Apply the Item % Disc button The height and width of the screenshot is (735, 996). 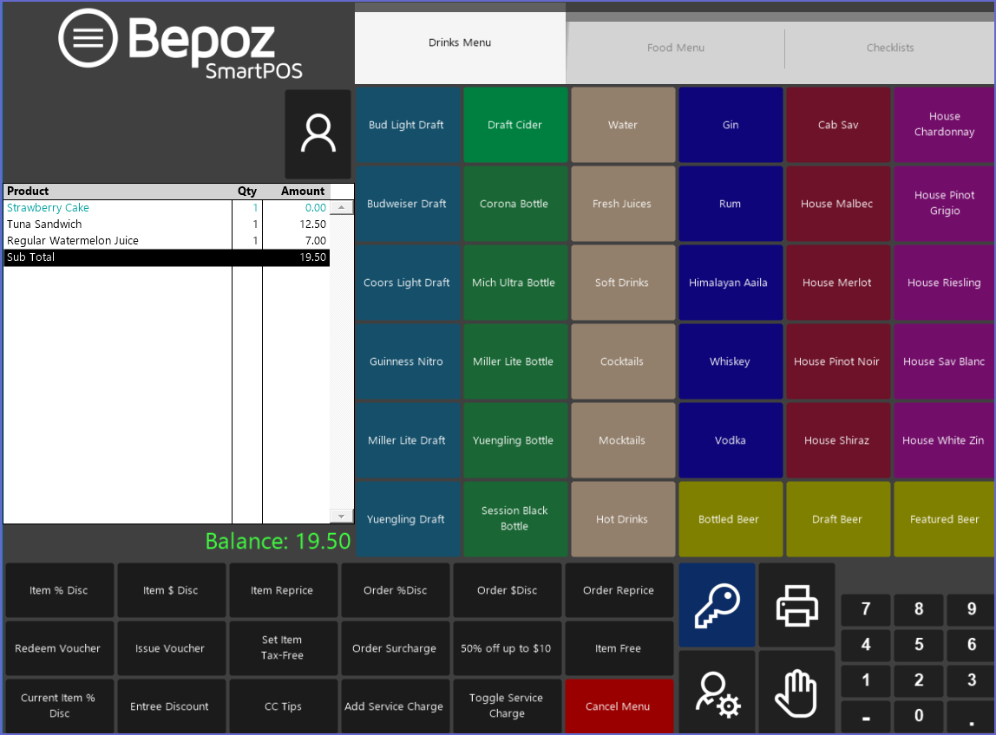coord(59,590)
